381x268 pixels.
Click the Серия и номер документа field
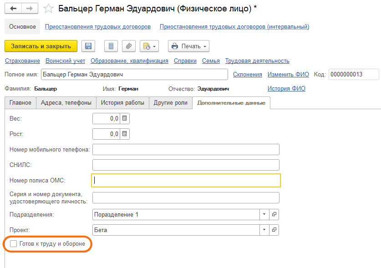click(x=186, y=198)
